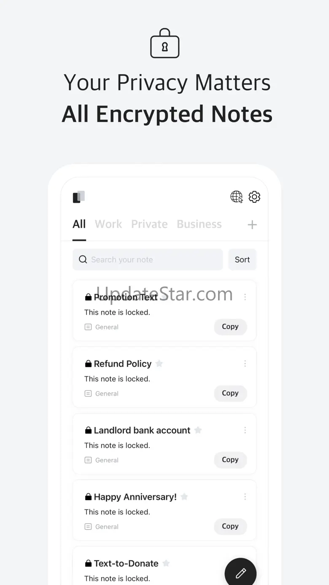Toggle favorite star on Landlord bank account
This screenshot has height=585, width=329.
pyautogui.click(x=198, y=430)
